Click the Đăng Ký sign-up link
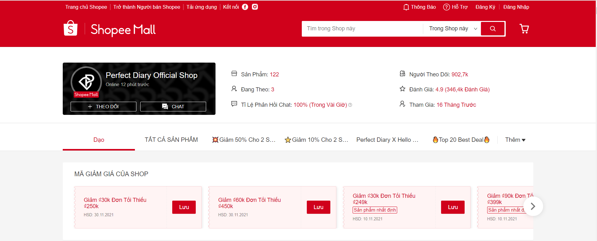 [x=485, y=7]
